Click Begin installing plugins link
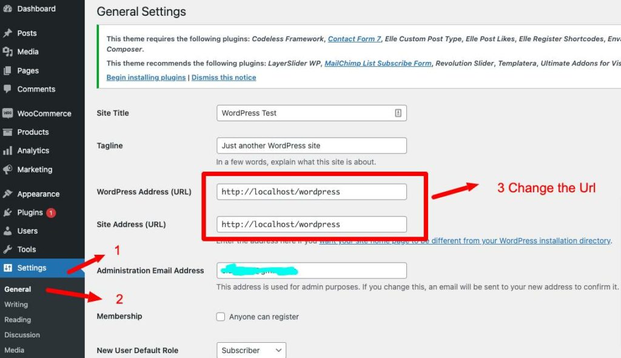The image size is (621, 358). pyautogui.click(x=146, y=78)
